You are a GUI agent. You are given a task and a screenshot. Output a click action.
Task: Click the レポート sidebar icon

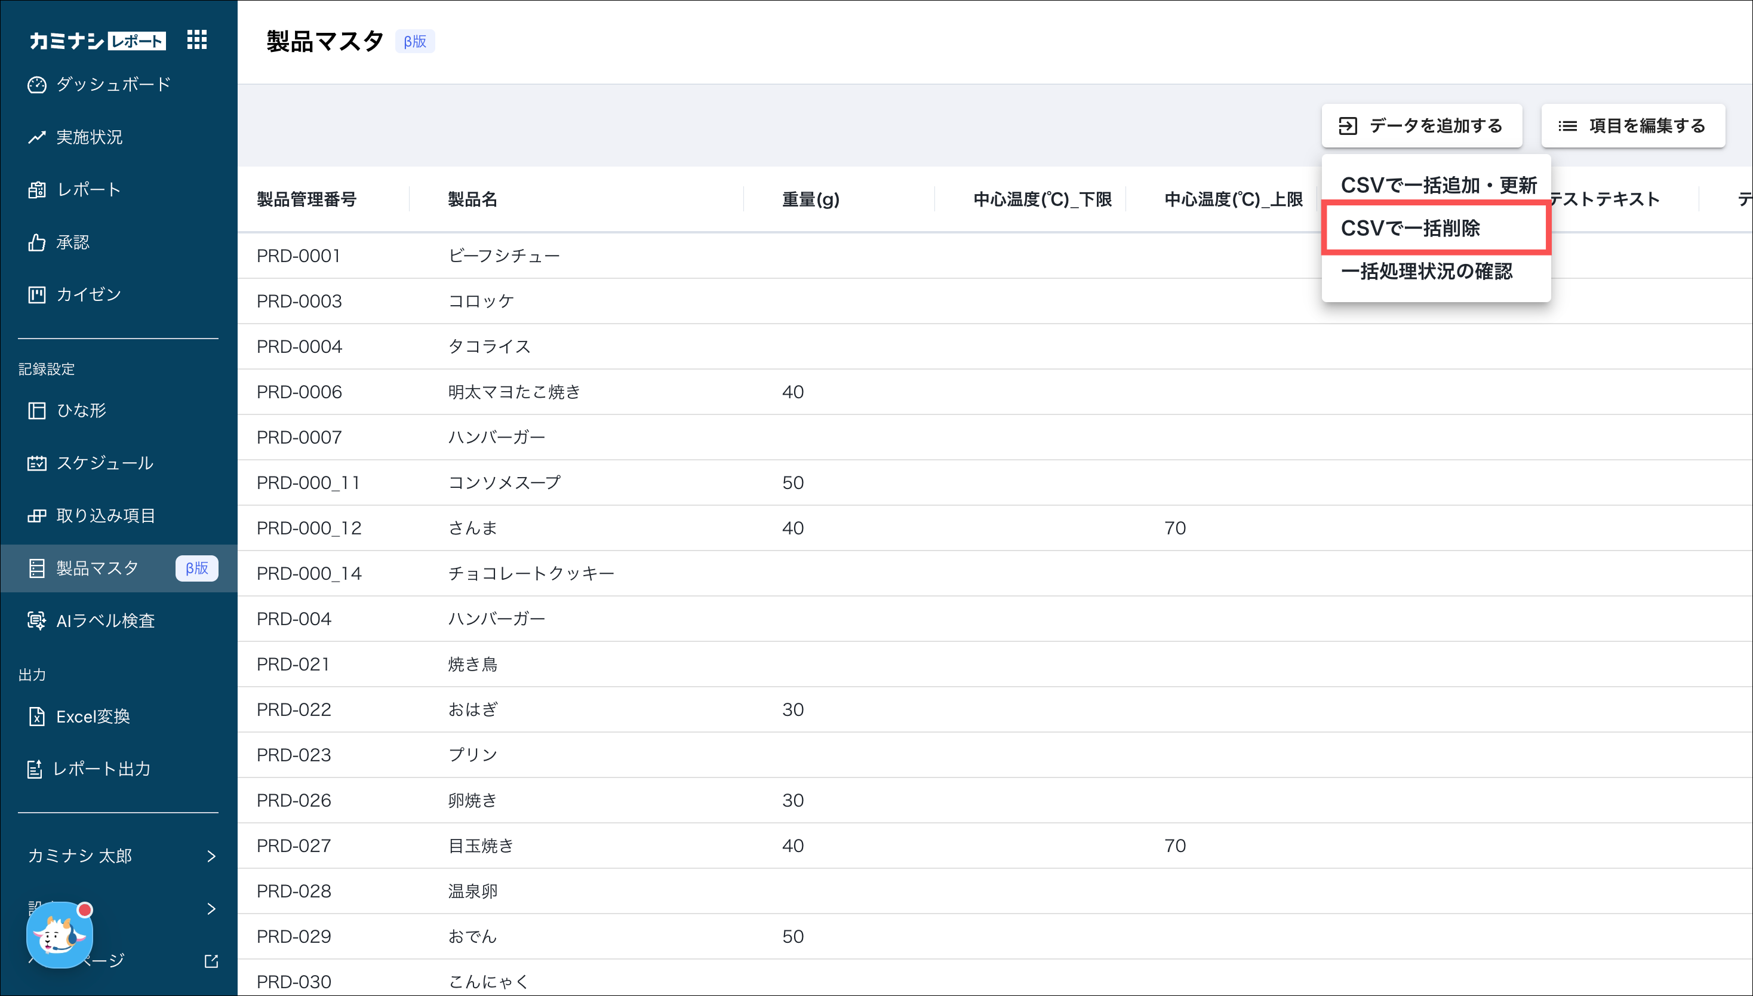[36, 190]
